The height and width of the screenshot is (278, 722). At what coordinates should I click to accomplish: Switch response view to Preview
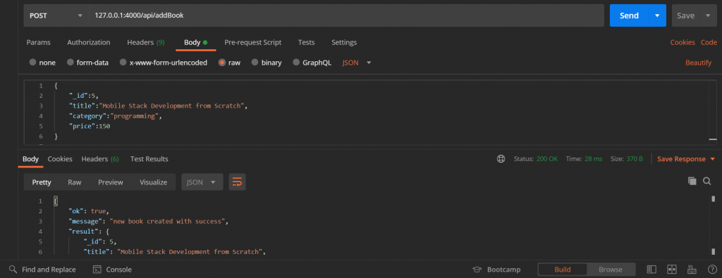111,182
